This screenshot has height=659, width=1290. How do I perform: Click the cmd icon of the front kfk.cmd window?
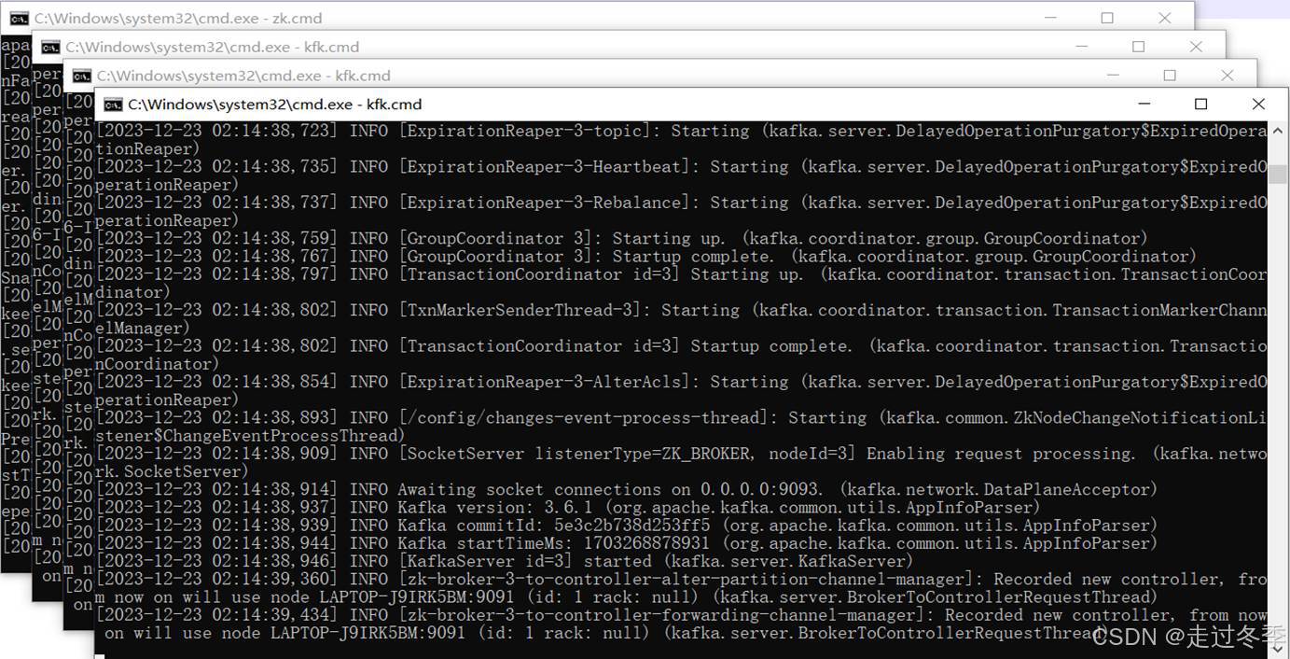[x=113, y=105]
